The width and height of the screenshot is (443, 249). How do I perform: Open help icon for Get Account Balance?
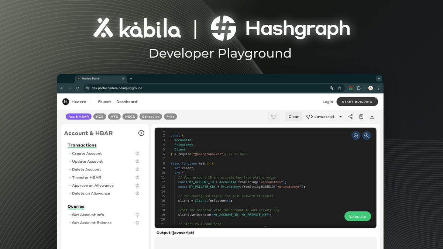coord(137,223)
